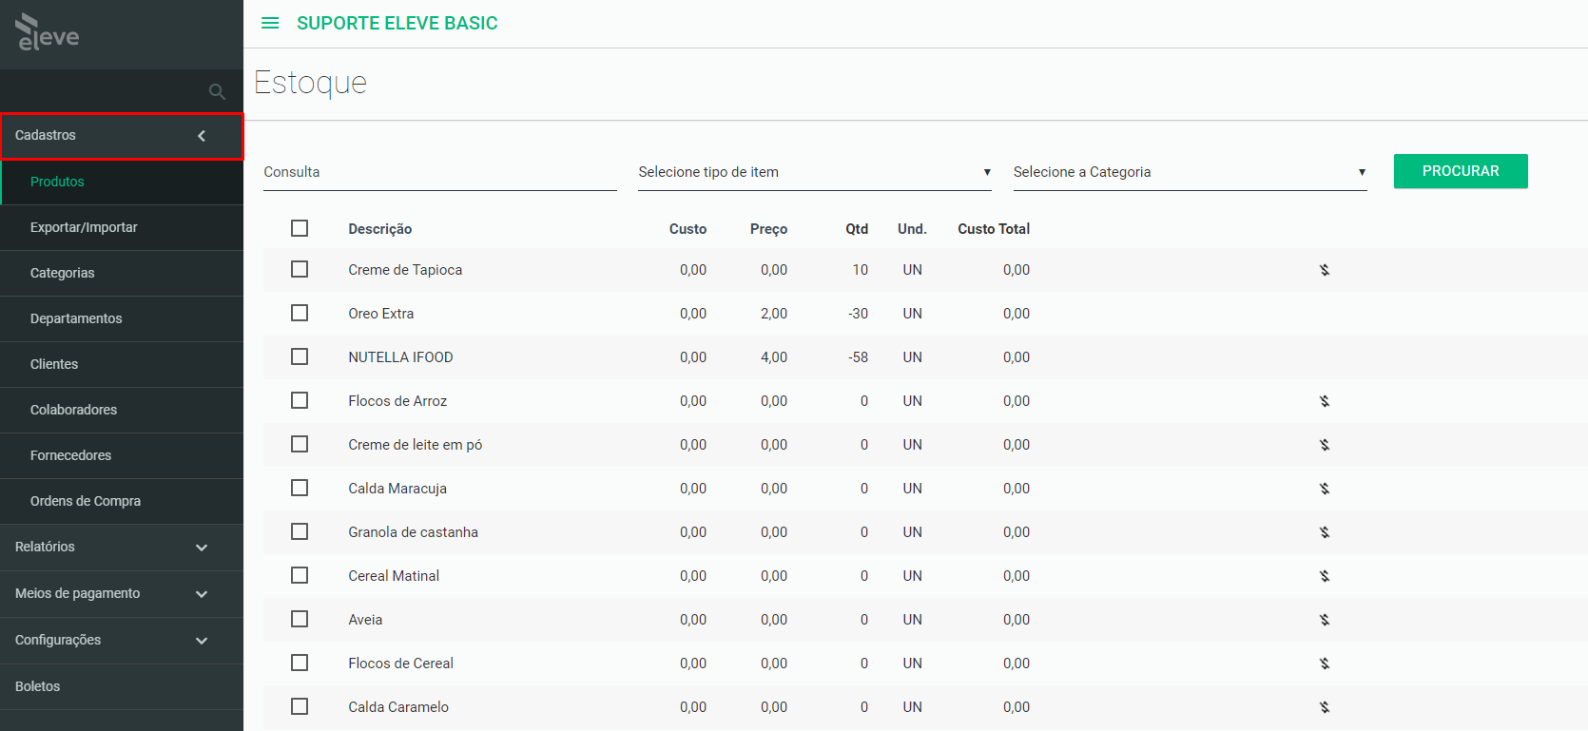Select the Creme de Tapioca product name
The image size is (1588, 731).
coord(405,270)
